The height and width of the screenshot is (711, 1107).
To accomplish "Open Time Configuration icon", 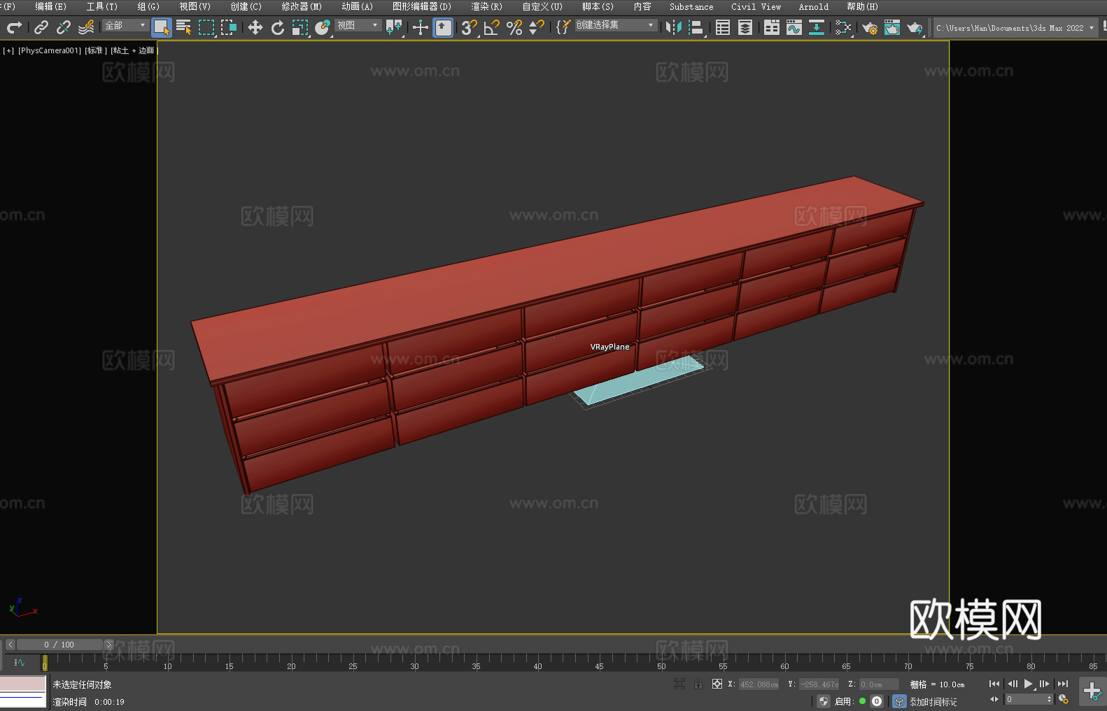I will tap(1064, 699).
